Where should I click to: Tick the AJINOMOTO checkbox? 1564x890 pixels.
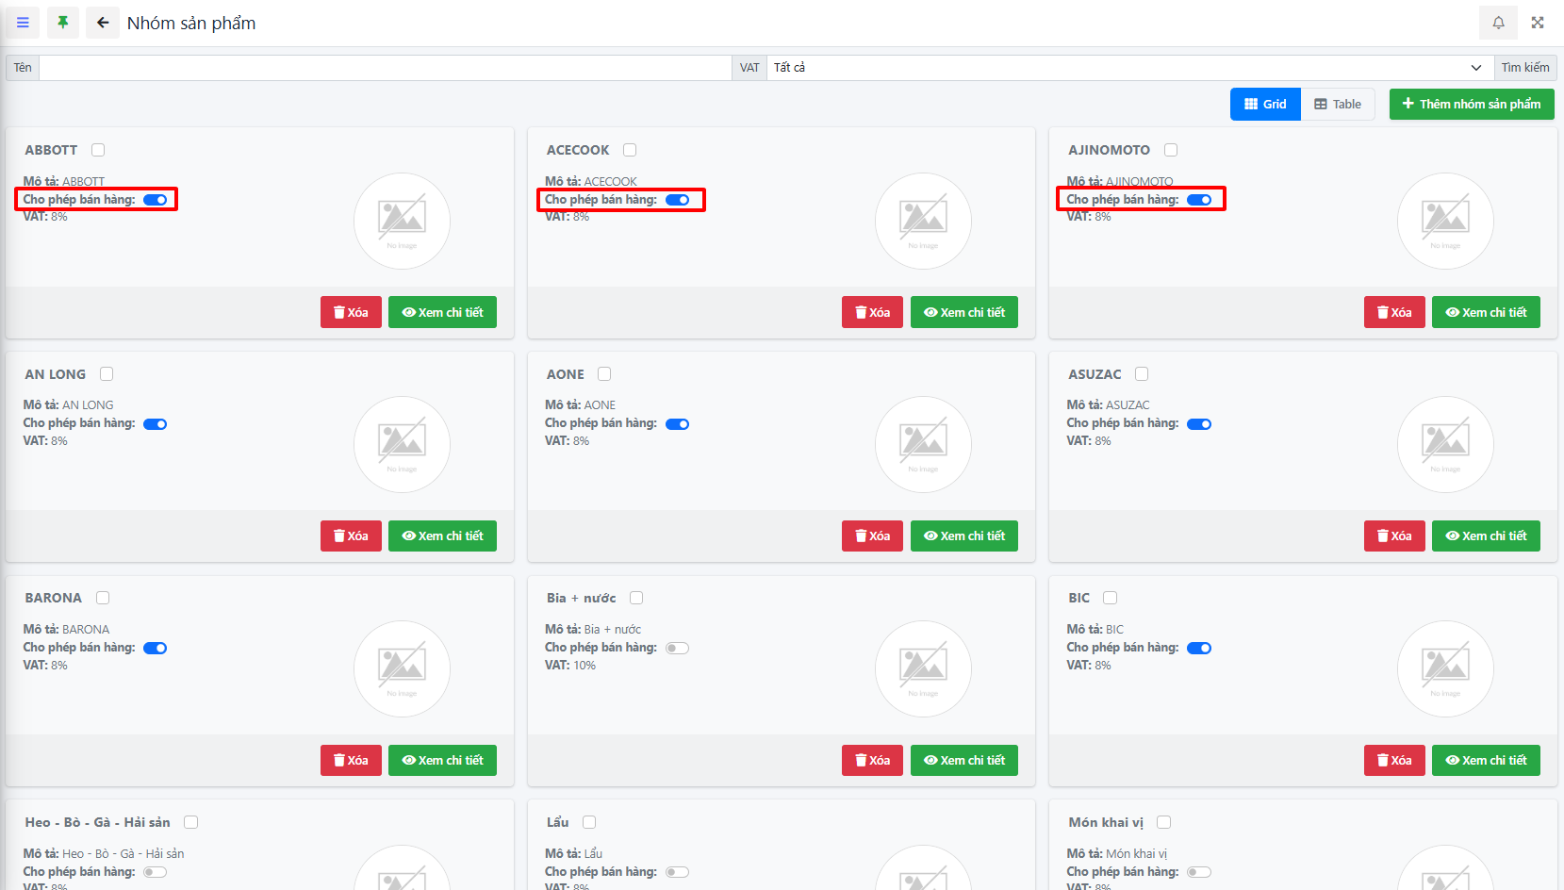tap(1171, 150)
